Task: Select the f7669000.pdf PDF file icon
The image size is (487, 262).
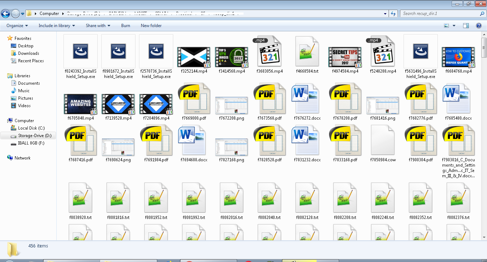Action: click(194, 99)
